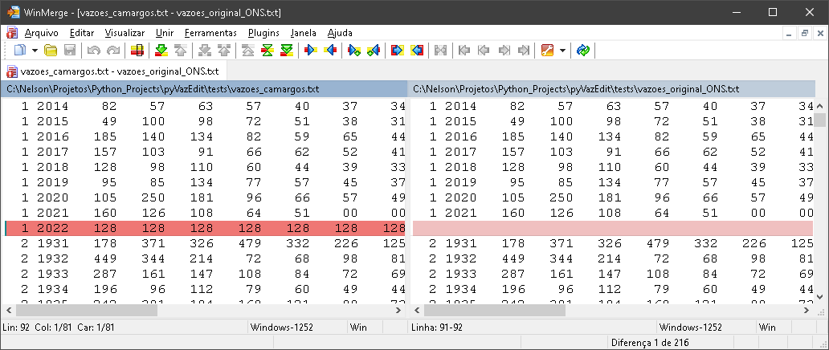Screen dimensions: 829x350
Task: Restore the inner document window
Action: point(805,33)
